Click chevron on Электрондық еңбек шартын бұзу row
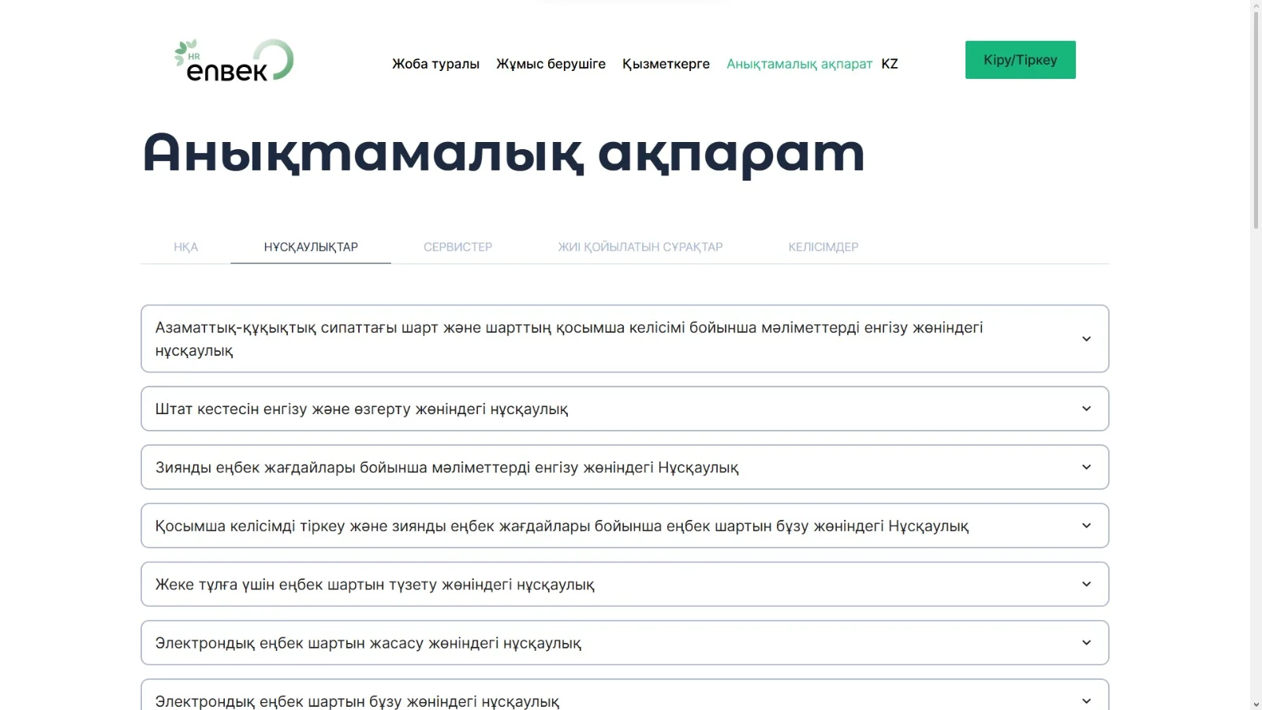 1086,701
